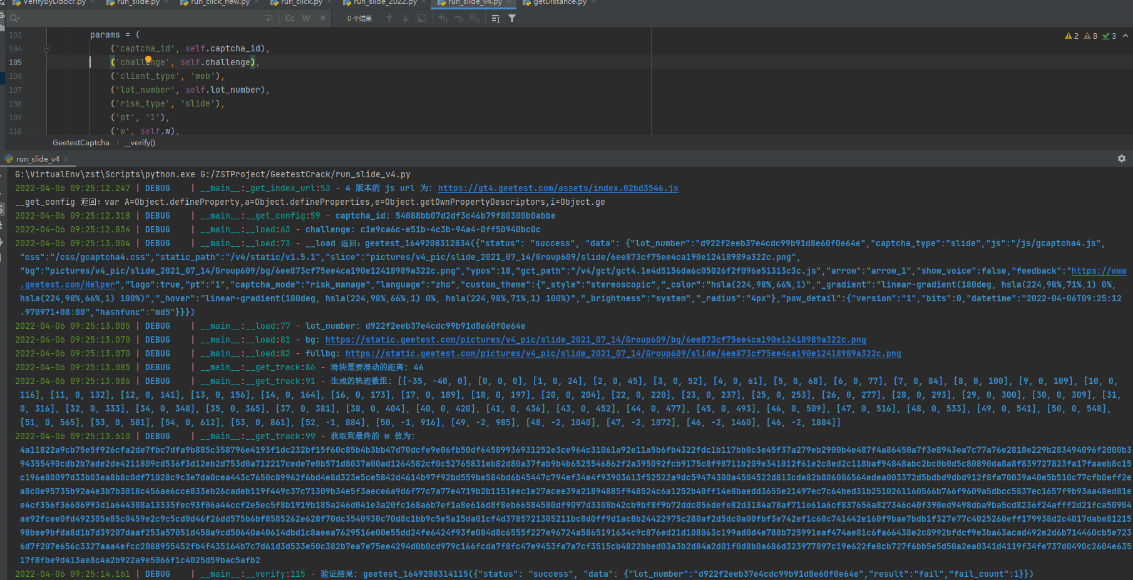Click the green typo indicator showing 3
This screenshot has height=580, width=1133.
pyautogui.click(x=1109, y=36)
